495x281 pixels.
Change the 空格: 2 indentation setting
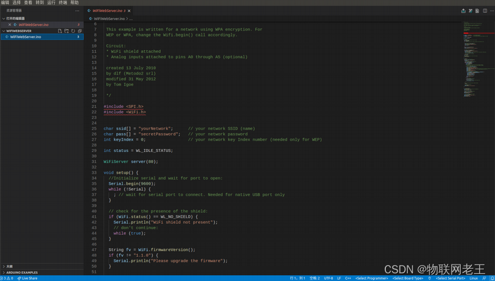315,278
